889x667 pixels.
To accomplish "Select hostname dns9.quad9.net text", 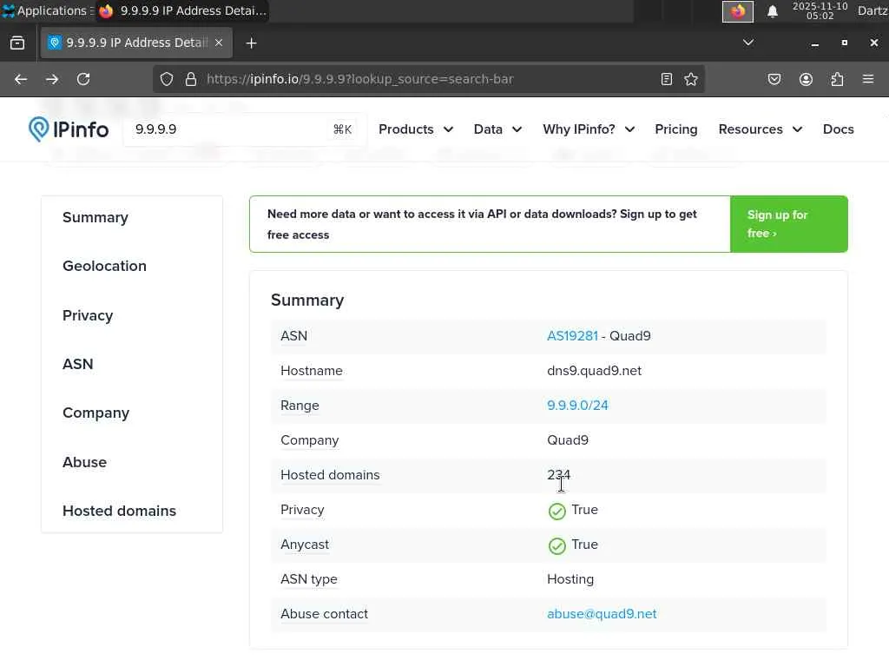I will click(594, 371).
